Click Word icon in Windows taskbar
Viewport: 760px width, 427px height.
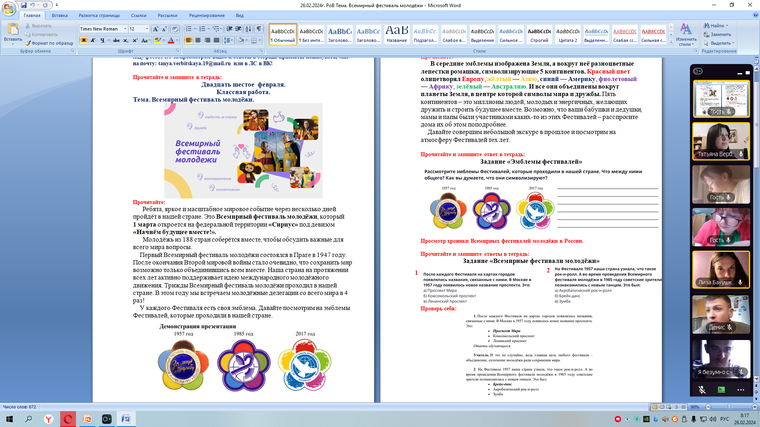tap(126, 419)
